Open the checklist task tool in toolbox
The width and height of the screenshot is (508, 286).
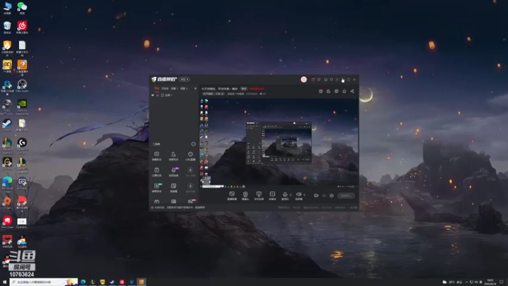pos(157,172)
